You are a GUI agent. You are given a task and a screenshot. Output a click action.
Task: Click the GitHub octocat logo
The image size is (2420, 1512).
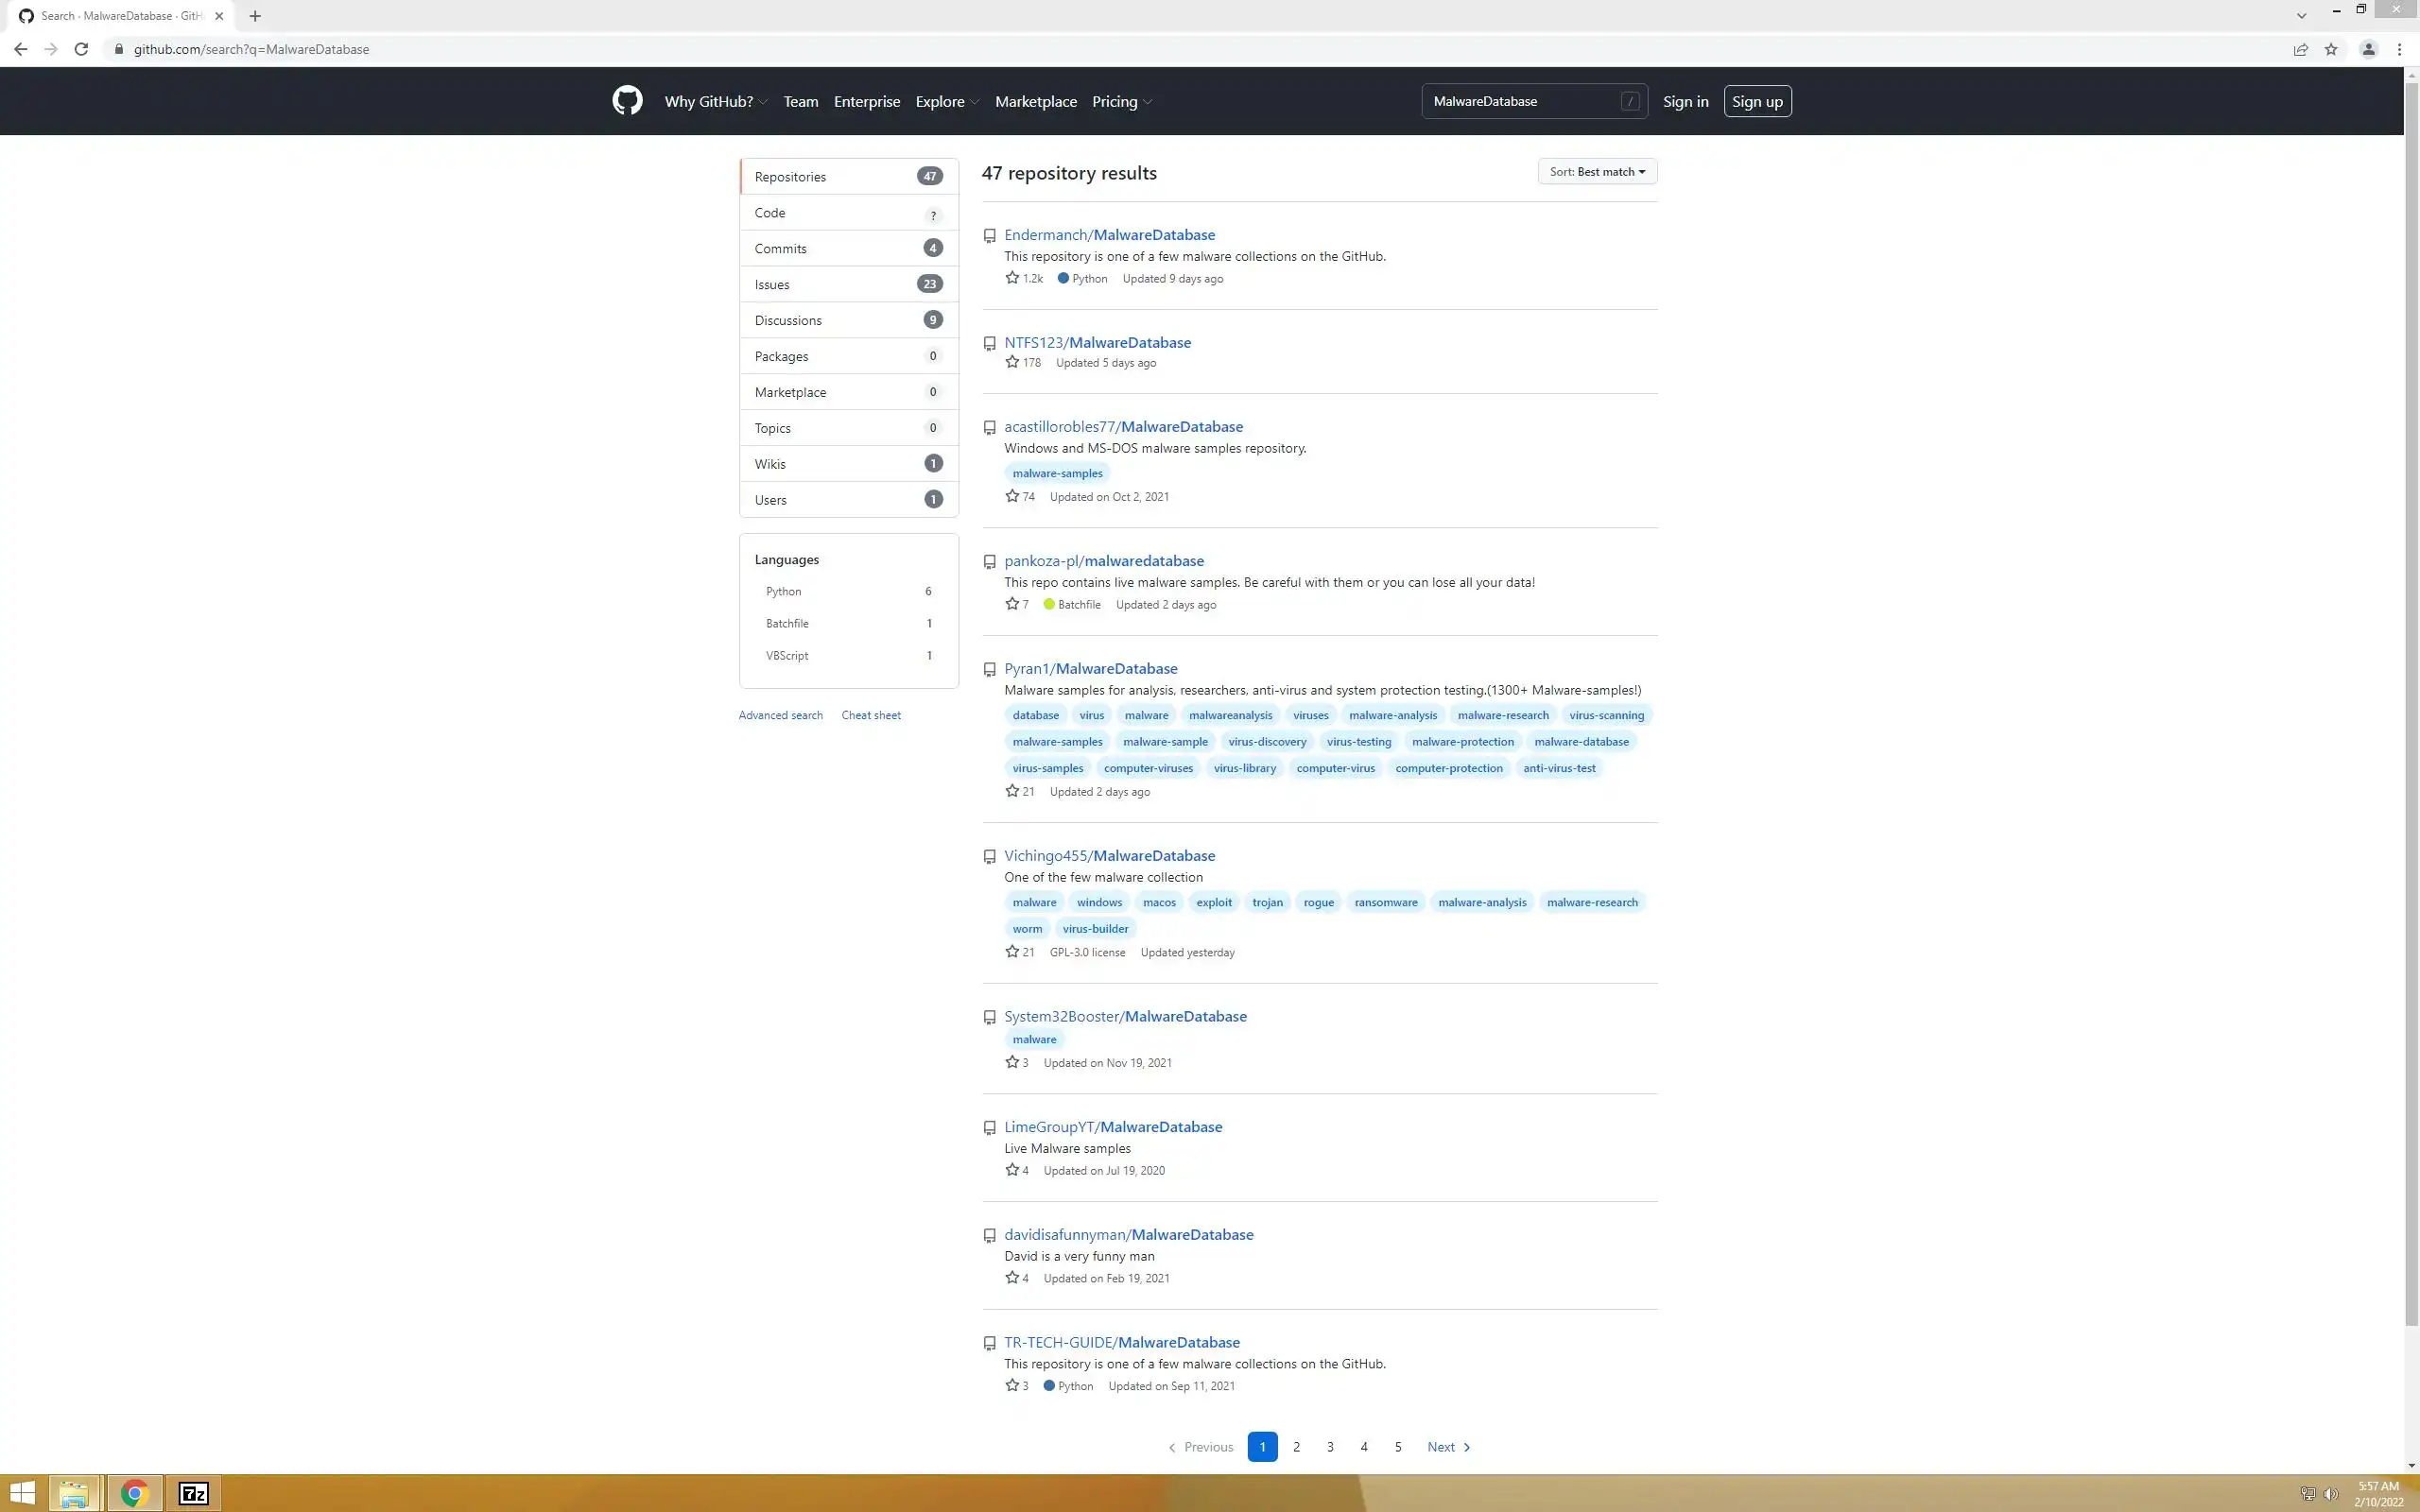[627, 101]
